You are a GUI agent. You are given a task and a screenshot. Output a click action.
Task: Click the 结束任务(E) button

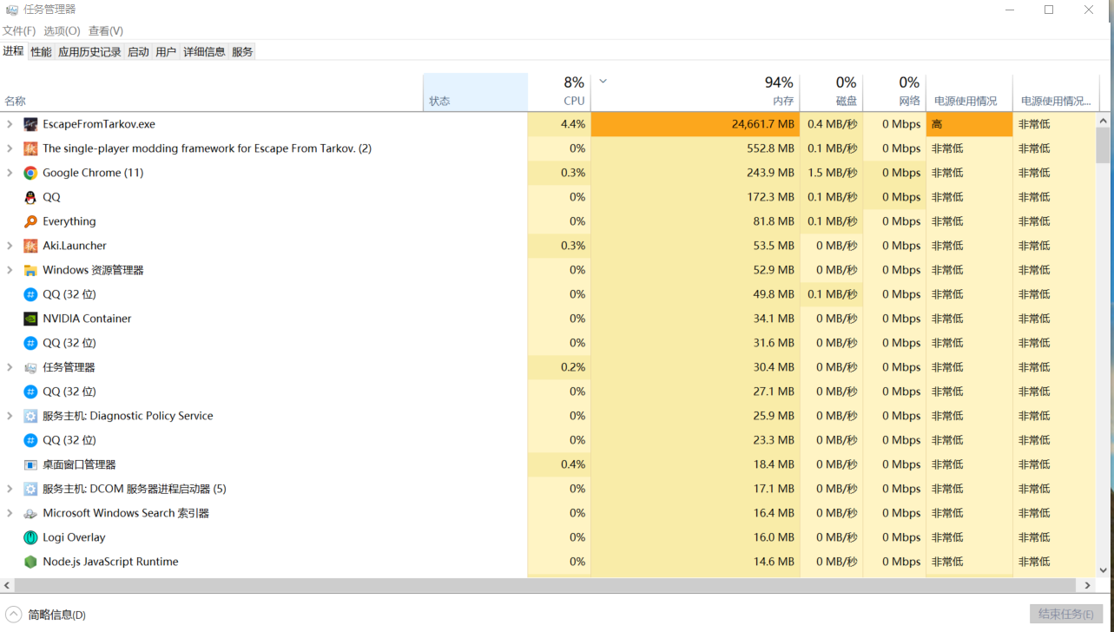pyautogui.click(x=1066, y=614)
